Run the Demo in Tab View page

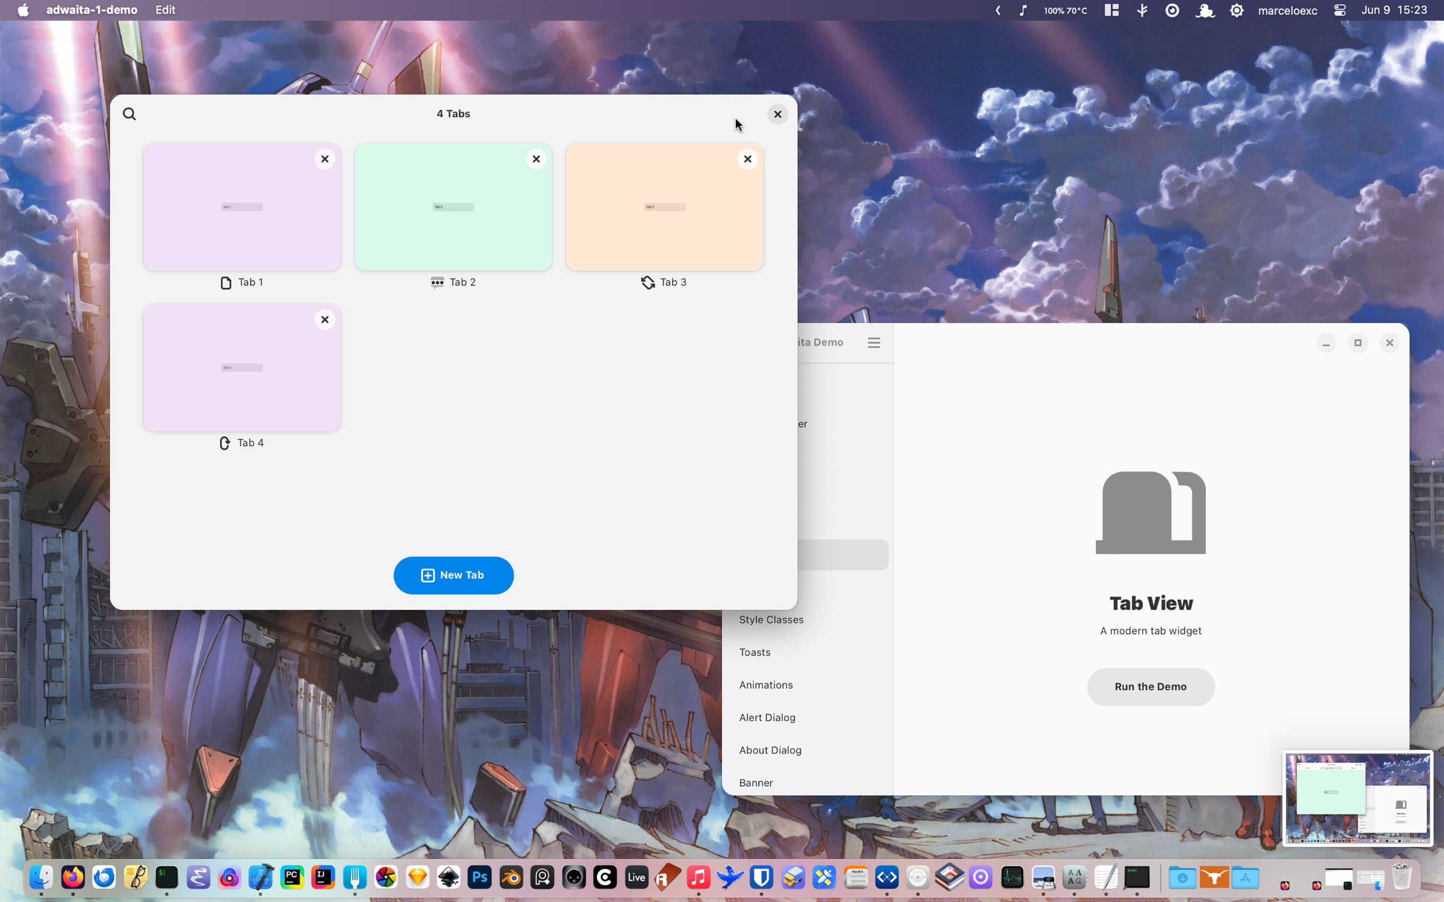(1151, 687)
